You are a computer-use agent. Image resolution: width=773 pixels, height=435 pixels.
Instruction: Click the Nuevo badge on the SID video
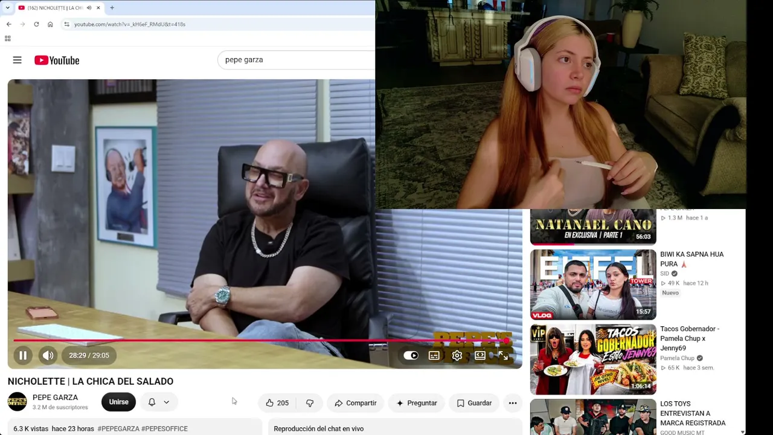click(670, 293)
